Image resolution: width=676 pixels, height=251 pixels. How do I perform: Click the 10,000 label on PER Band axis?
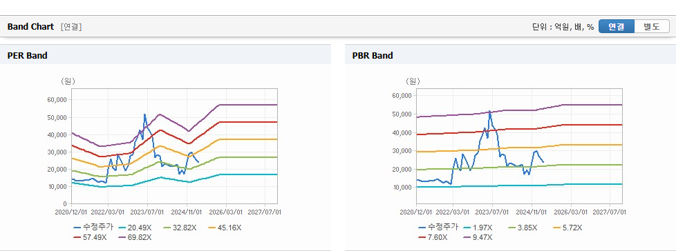click(x=57, y=187)
